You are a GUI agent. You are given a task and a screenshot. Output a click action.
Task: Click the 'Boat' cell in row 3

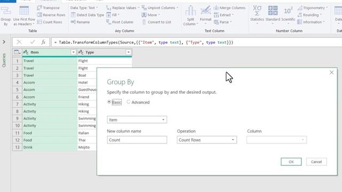[x=87, y=75]
